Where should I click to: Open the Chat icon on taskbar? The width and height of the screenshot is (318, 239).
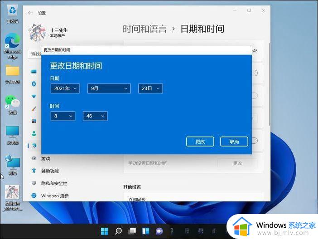tap(159, 231)
